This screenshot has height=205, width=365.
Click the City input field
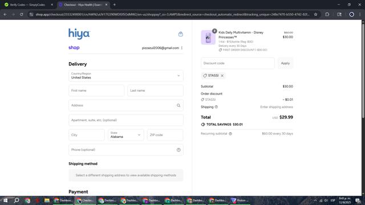(87, 135)
